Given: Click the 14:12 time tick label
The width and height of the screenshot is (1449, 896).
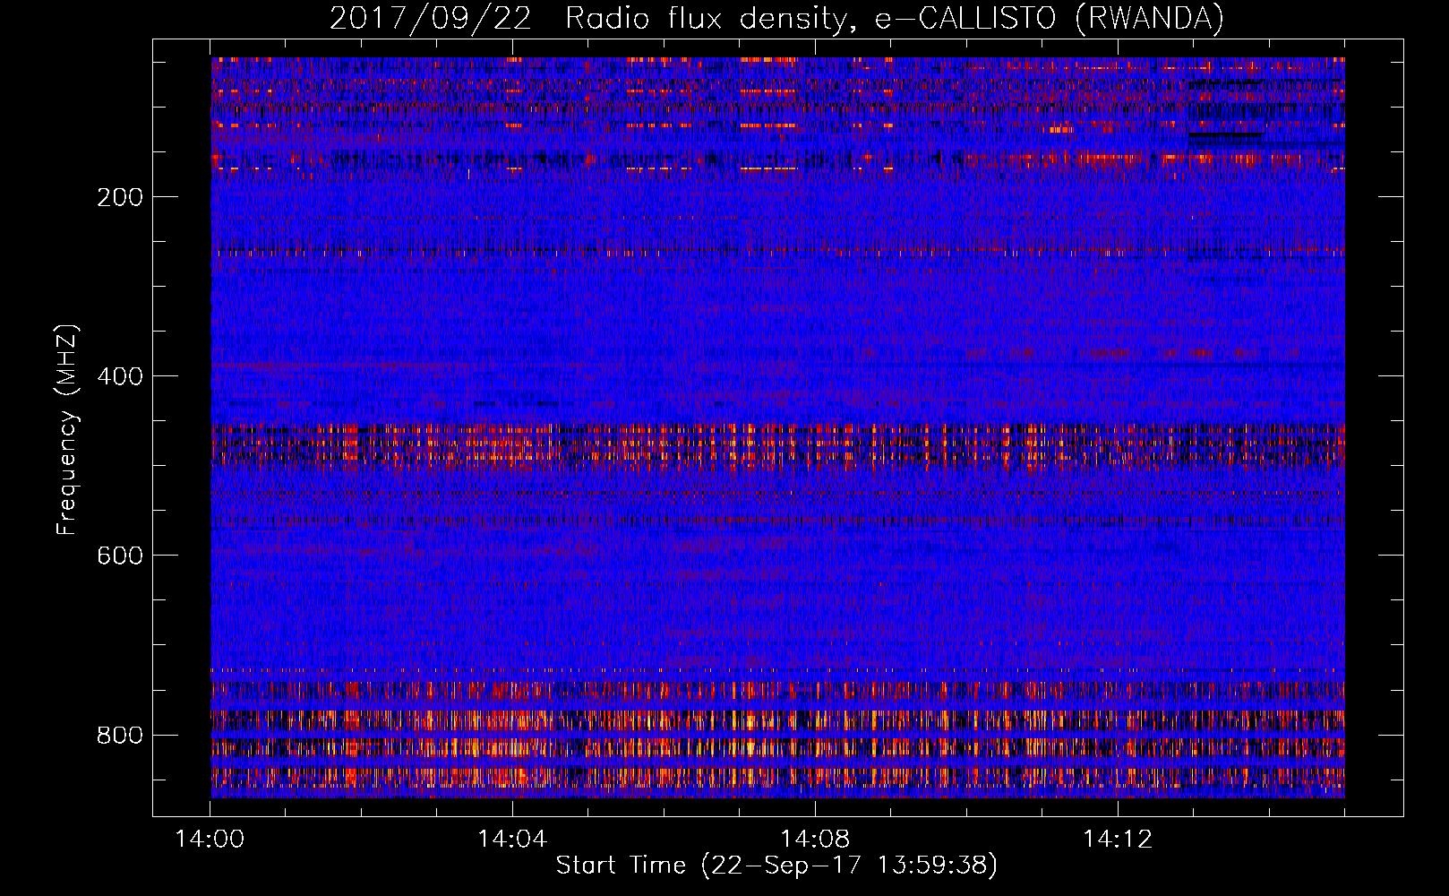Looking at the screenshot, I should [x=1118, y=840].
